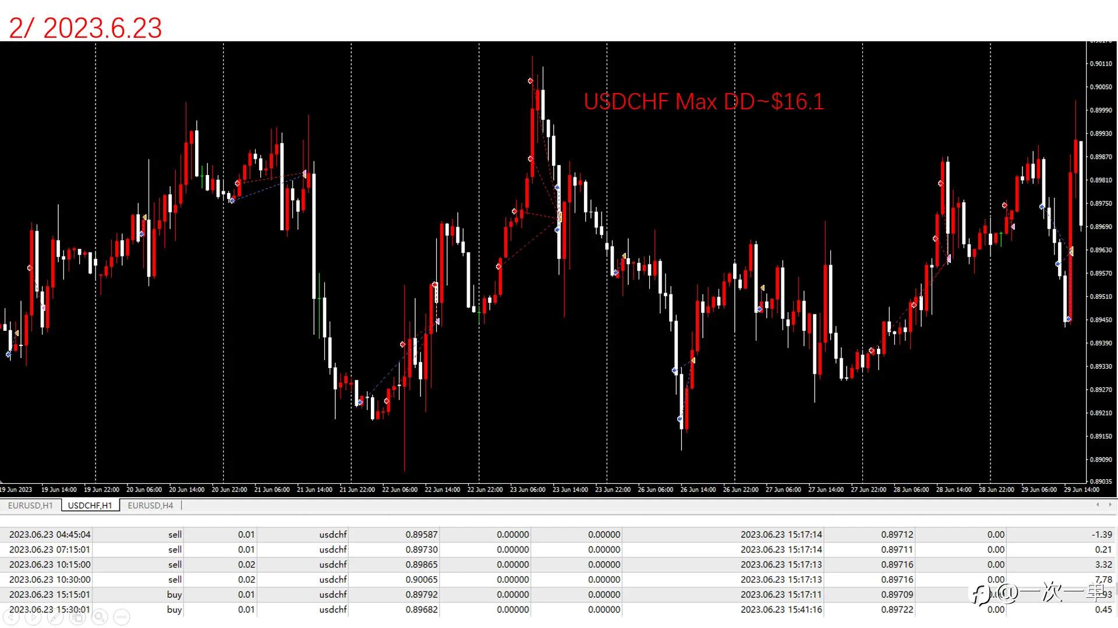The width and height of the screenshot is (1118, 628).
Task: Click the 29 Jun 06:00 time axis label
Action: [x=1039, y=490]
